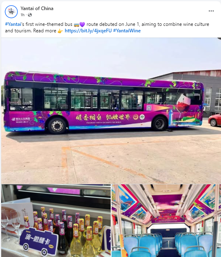Open the Yantai of China page name
The image size is (221, 257).
coord(37,8)
